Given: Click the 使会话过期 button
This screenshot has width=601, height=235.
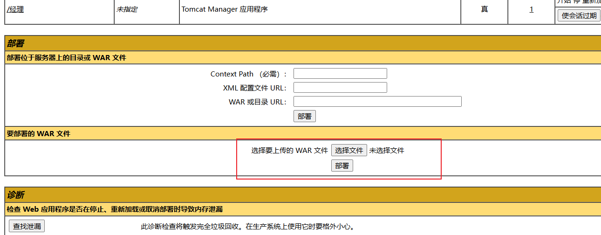Looking at the screenshot, I should (579, 15).
